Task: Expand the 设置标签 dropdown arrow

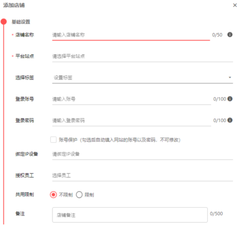Action: point(230,77)
